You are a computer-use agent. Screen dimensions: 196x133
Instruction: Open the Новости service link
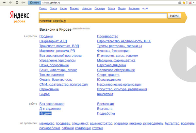[87, 8]
